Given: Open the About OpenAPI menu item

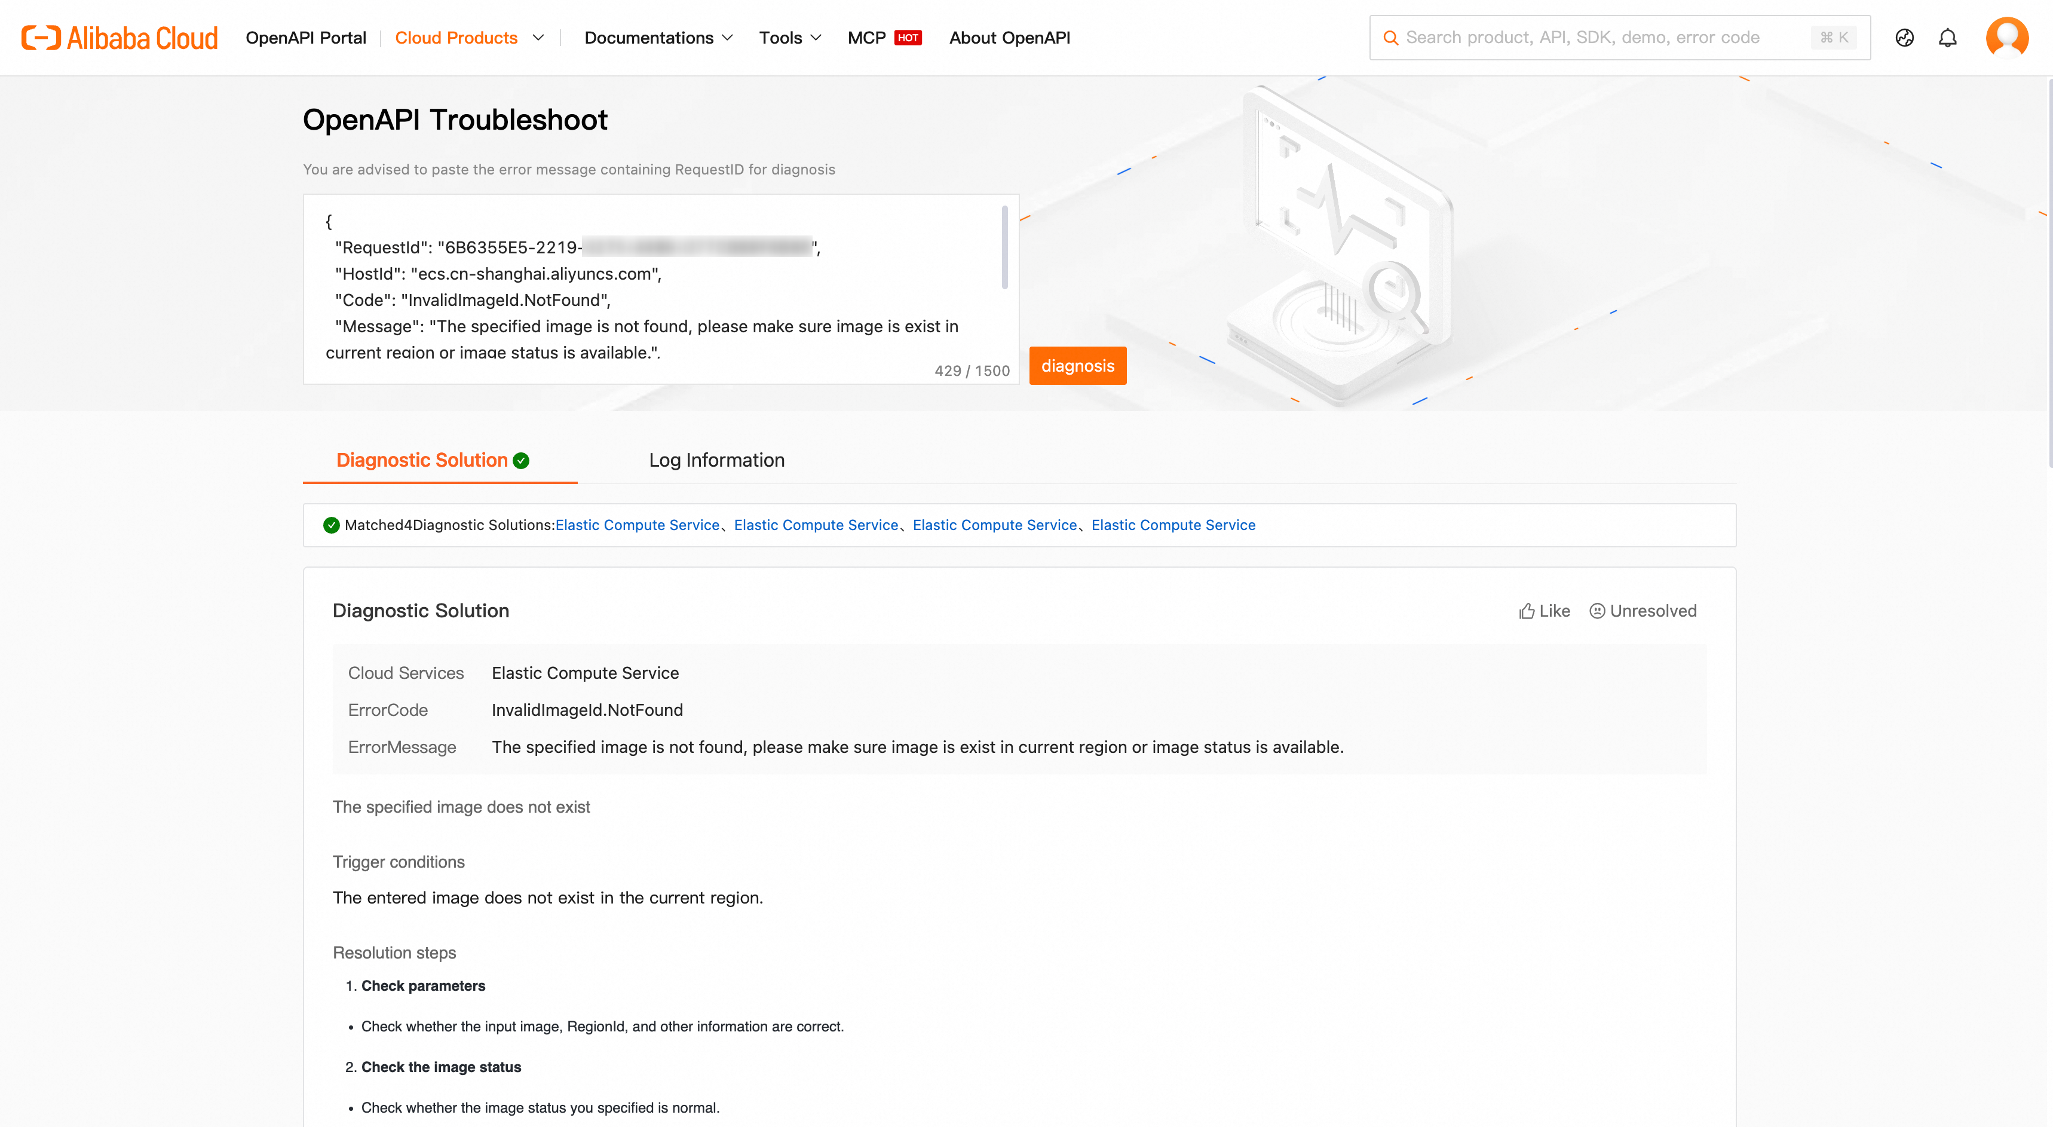Looking at the screenshot, I should click(x=1009, y=38).
